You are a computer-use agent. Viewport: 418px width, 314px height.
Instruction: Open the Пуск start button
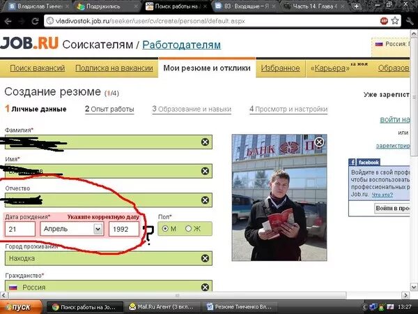click(22, 307)
